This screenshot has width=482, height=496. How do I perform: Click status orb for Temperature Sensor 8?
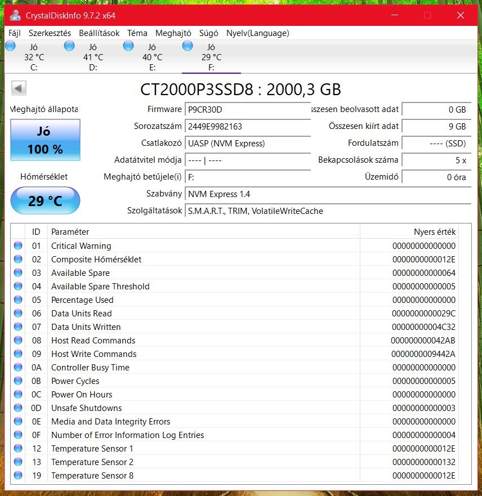pyautogui.click(x=18, y=475)
